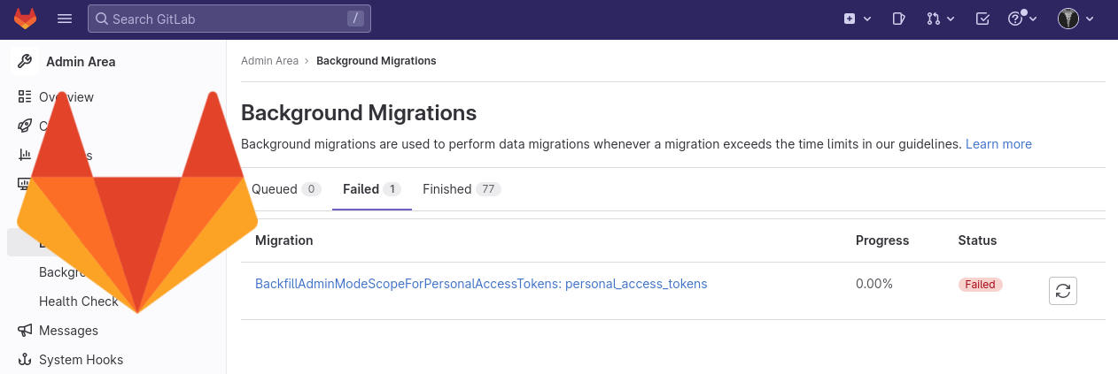Open the Learn more link
Viewport: 1118px width, 374px height.
pyautogui.click(x=998, y=144)
